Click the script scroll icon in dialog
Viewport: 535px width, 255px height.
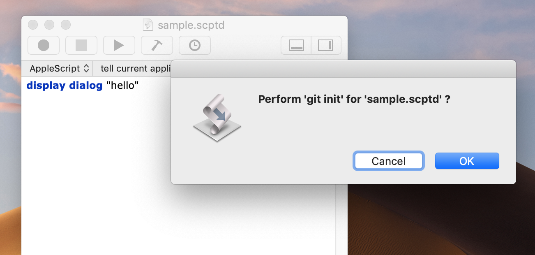tap(217, 118)
